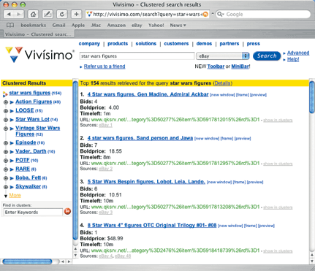Expand the LOOSE cluster arrow

12,111
